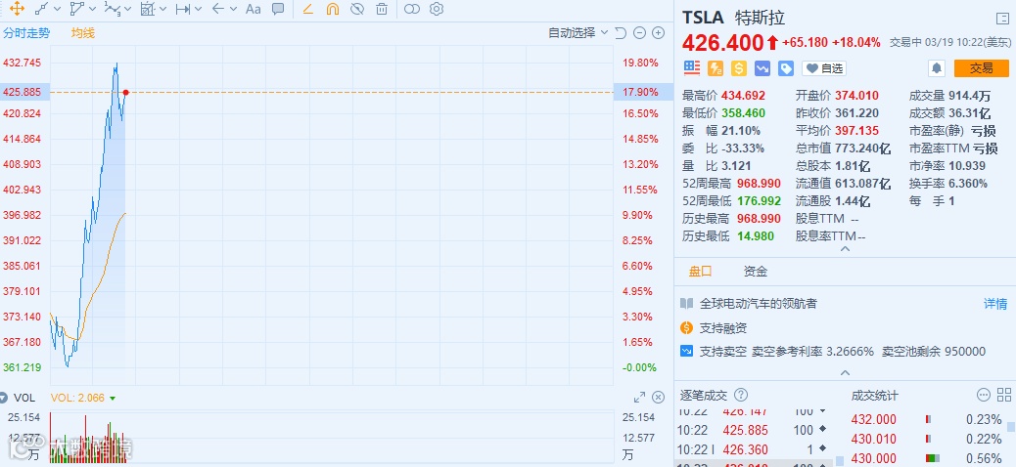The image size is (1016, 467).
Task: Switch to the 盘口 tab
Action: coord(701,271)
